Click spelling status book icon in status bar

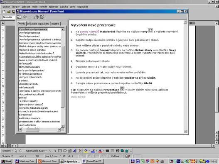(x=128, y=156)
